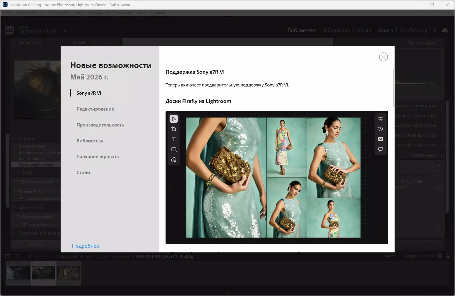Screen dimensions: 455x296
Task: Open the "Библиотека" menu in the top menu bar
Action: pyautogui.click(x=59, y=13)
